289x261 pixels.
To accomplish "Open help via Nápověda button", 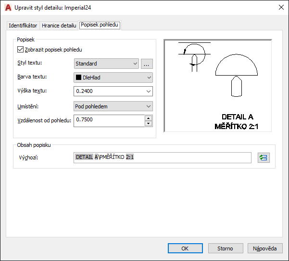I will (x=265, y=248).
